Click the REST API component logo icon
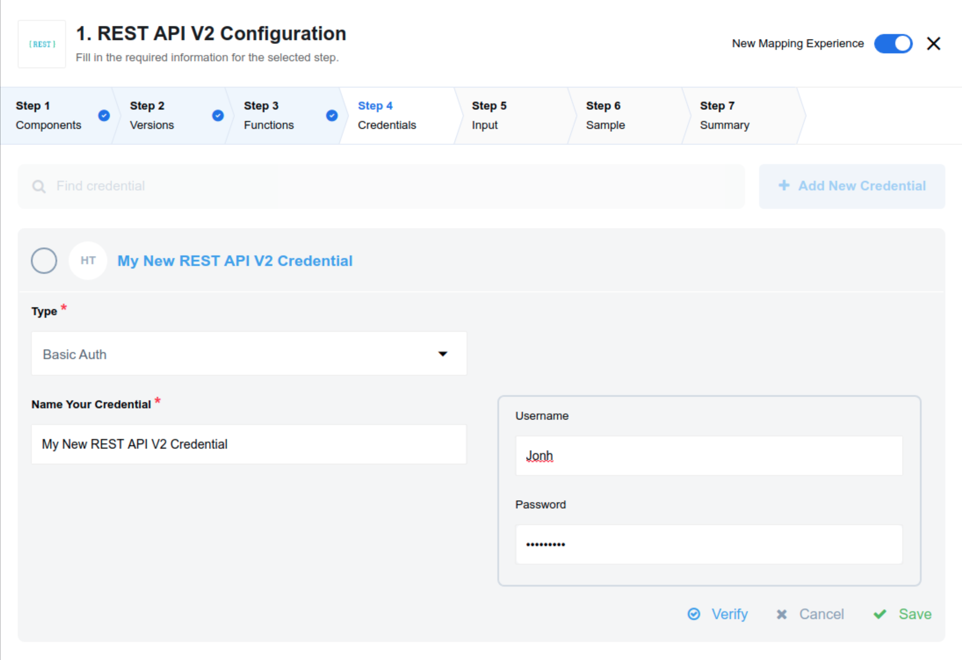 pos(42,44)
